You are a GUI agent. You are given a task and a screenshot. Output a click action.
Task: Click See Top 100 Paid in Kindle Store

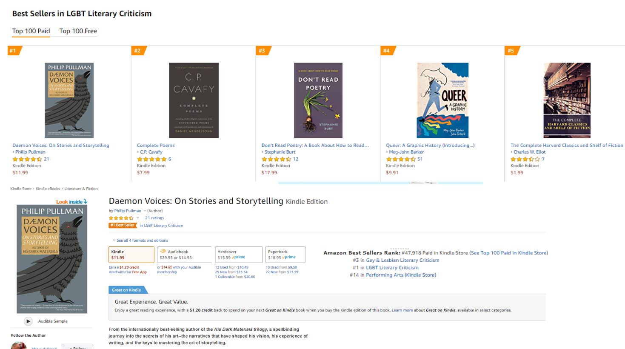[508, 253]
